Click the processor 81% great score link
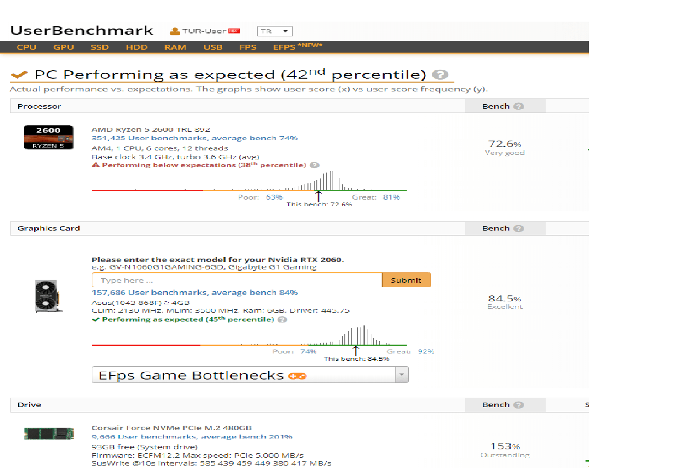 [391, 197]
